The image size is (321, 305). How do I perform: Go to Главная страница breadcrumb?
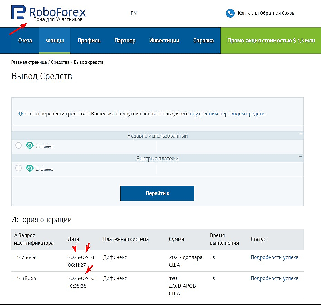tap(29, 62)
